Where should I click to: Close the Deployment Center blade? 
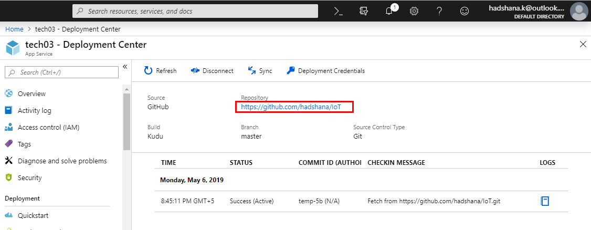(583, 45)
